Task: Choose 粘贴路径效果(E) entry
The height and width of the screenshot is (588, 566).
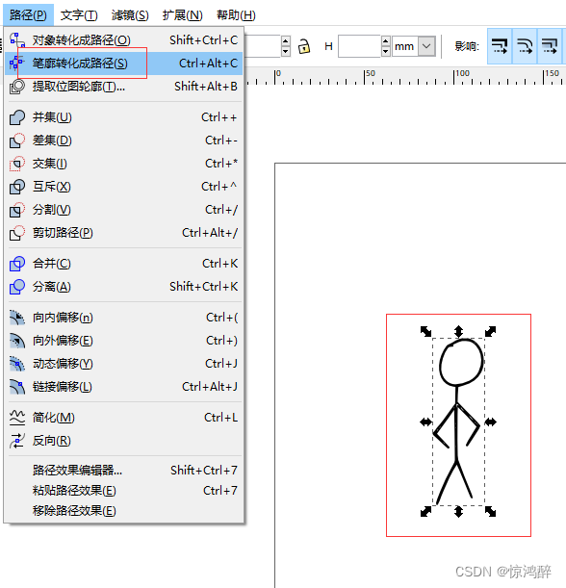Action: pyautogui.click(x=124, y=491)
